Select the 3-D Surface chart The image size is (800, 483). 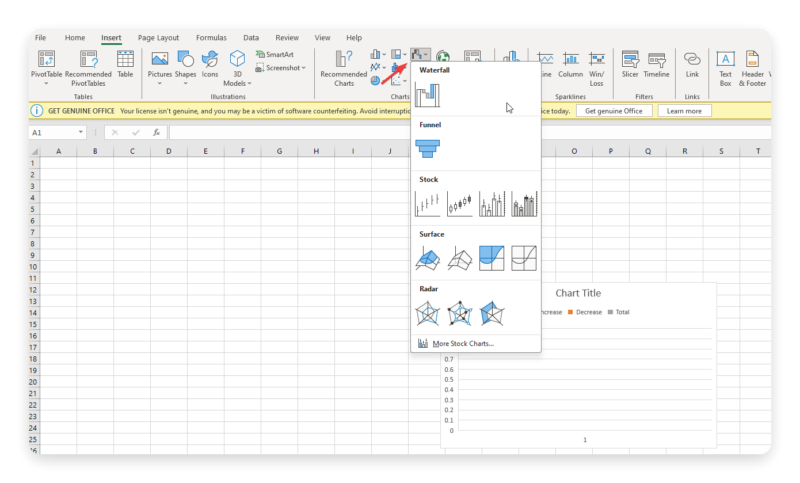428,258
